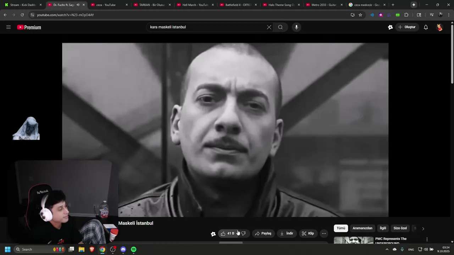
Task: Select the Size özel filter chip
Action: [400, 228]
